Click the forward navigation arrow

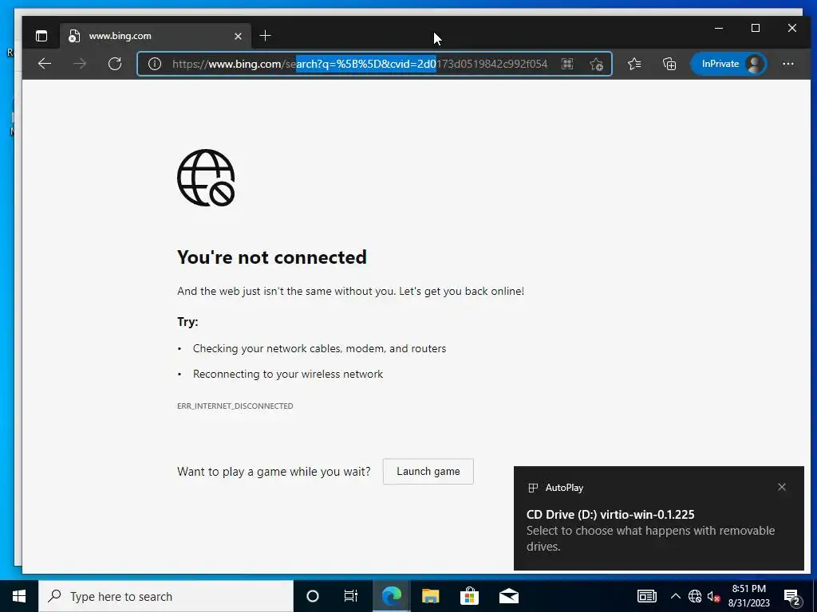point(80,64)
